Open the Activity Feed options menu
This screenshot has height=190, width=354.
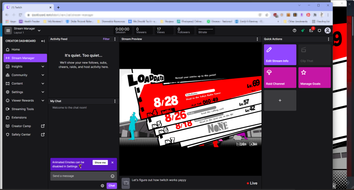tap(115, 39)
